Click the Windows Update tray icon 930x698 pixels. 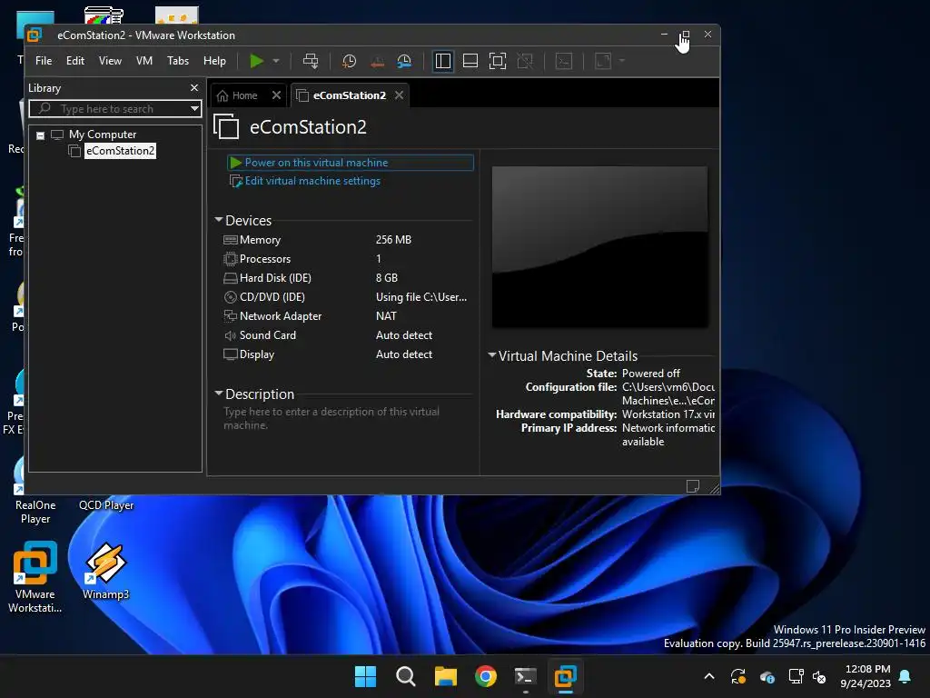(x=737, y=676)
